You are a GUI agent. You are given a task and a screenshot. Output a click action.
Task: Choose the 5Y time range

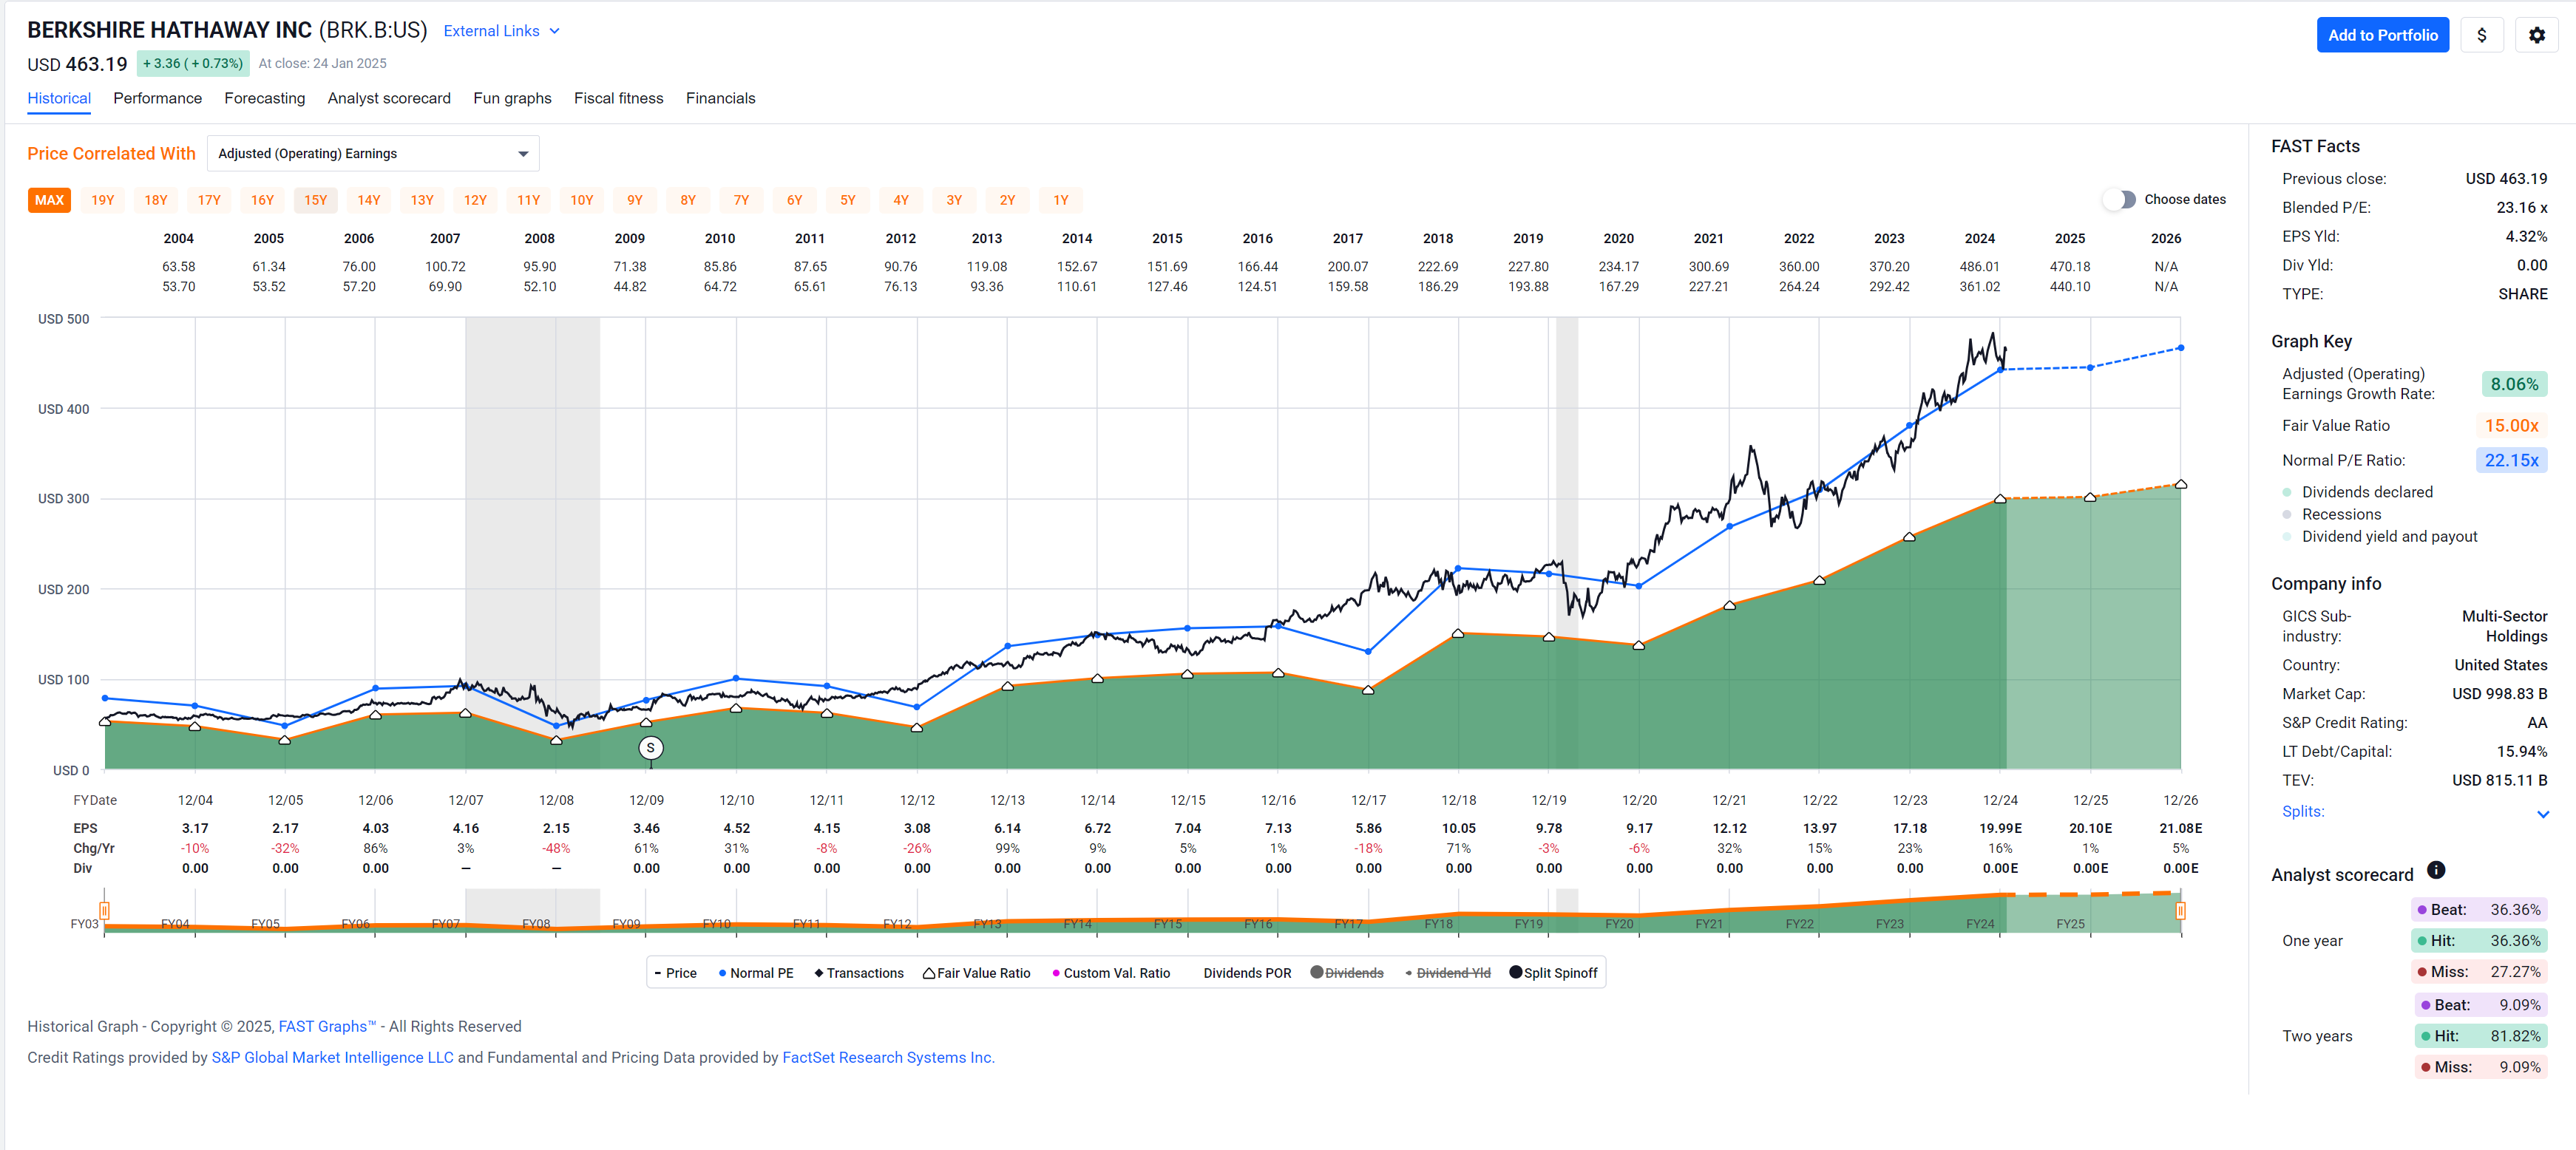pyautogui.click(x=847, y=200)
